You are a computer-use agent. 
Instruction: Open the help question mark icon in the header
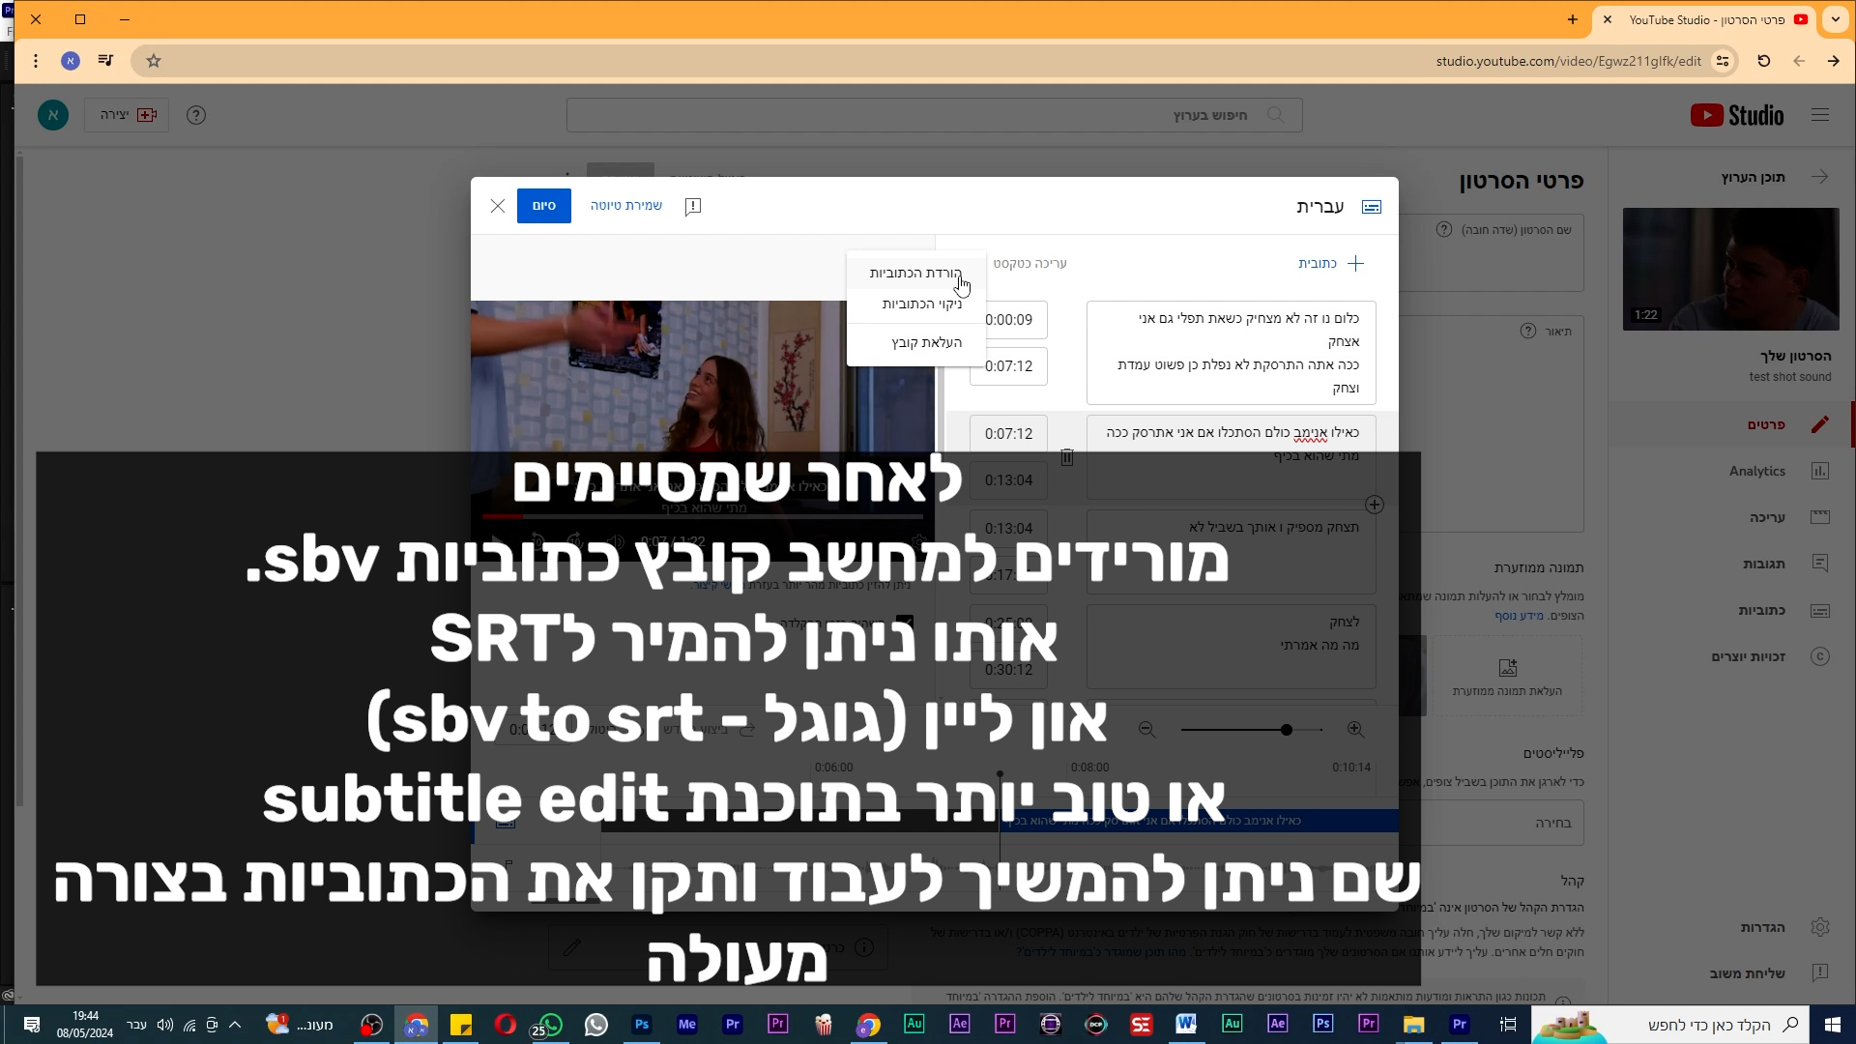(196, 115)
